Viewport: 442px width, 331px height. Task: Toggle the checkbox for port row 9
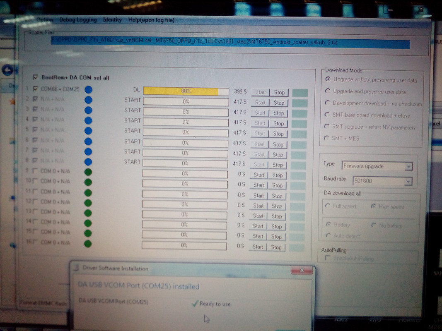(x=35, y=171)
